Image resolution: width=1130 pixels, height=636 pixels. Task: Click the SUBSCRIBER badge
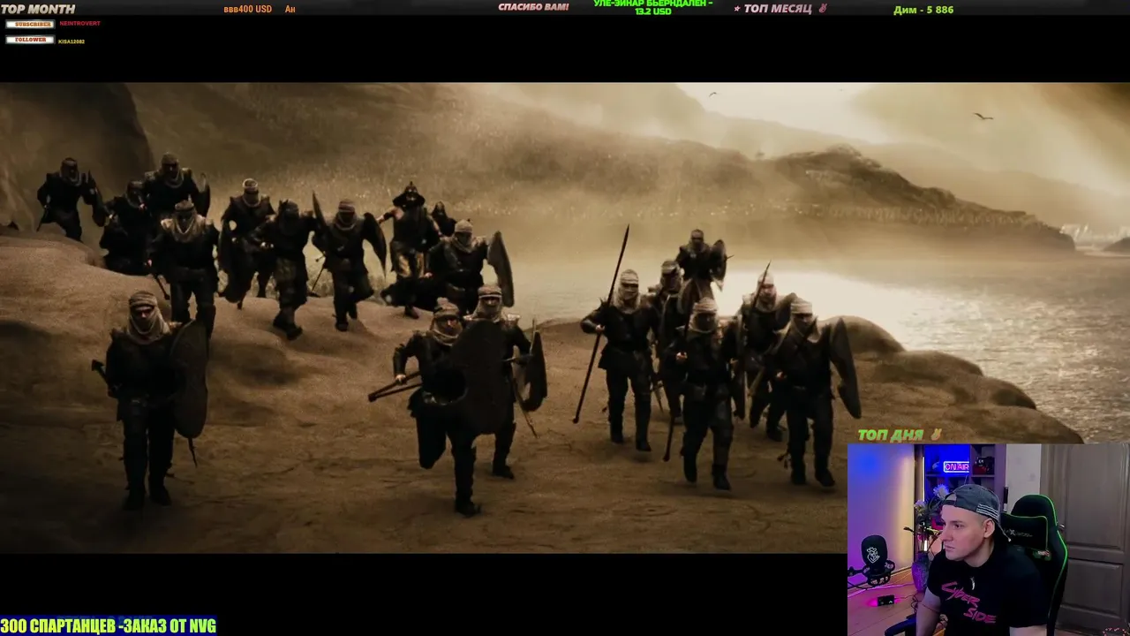tap(30, 24)
